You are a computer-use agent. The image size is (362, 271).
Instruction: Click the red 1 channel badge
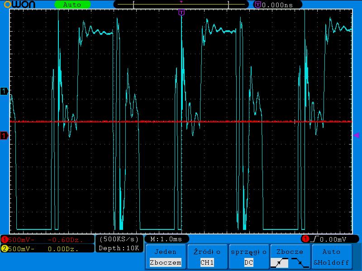(4, 240)
